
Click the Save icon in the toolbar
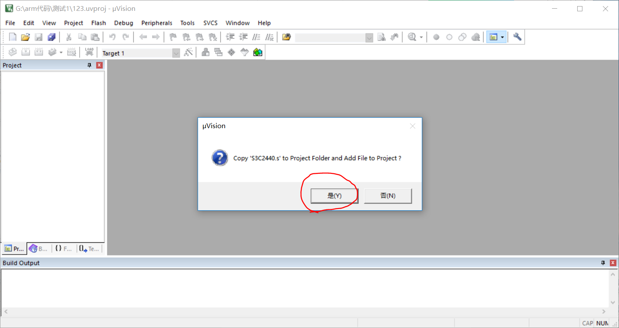[39, 37]
